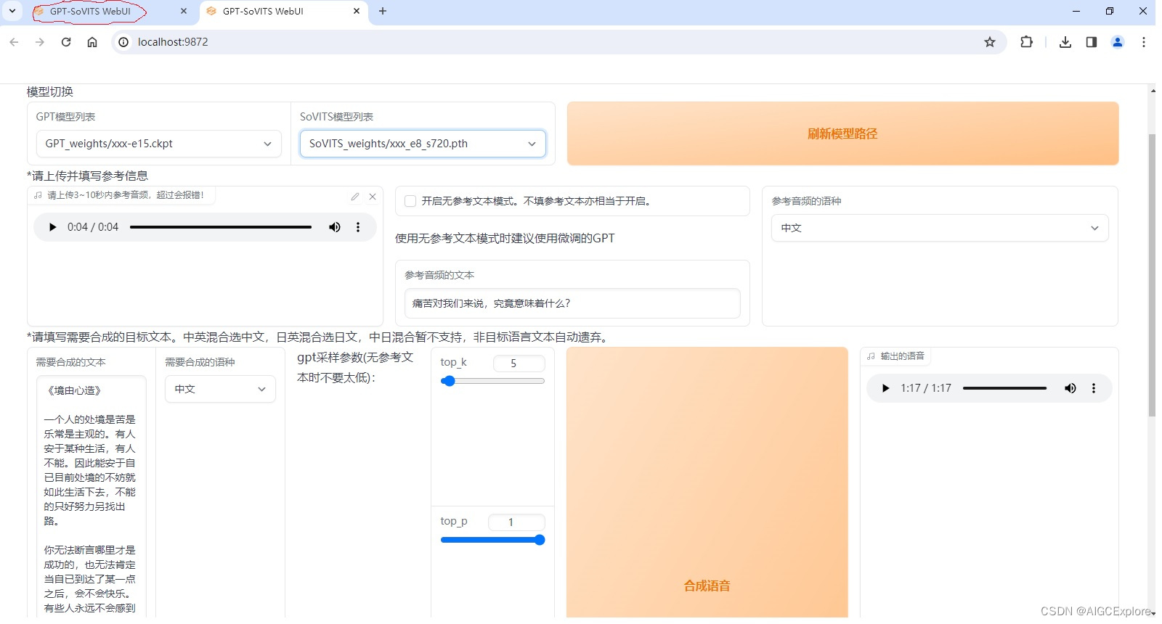Open reference audio language dropdown
This screenshot has height=624, width=1162.
[940, 228]
